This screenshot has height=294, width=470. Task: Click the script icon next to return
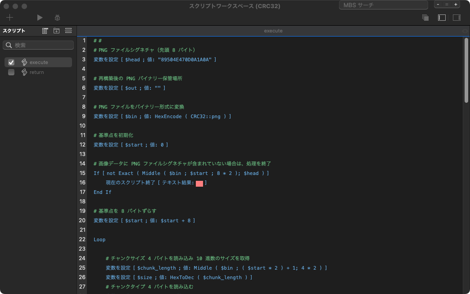point(24,72)
